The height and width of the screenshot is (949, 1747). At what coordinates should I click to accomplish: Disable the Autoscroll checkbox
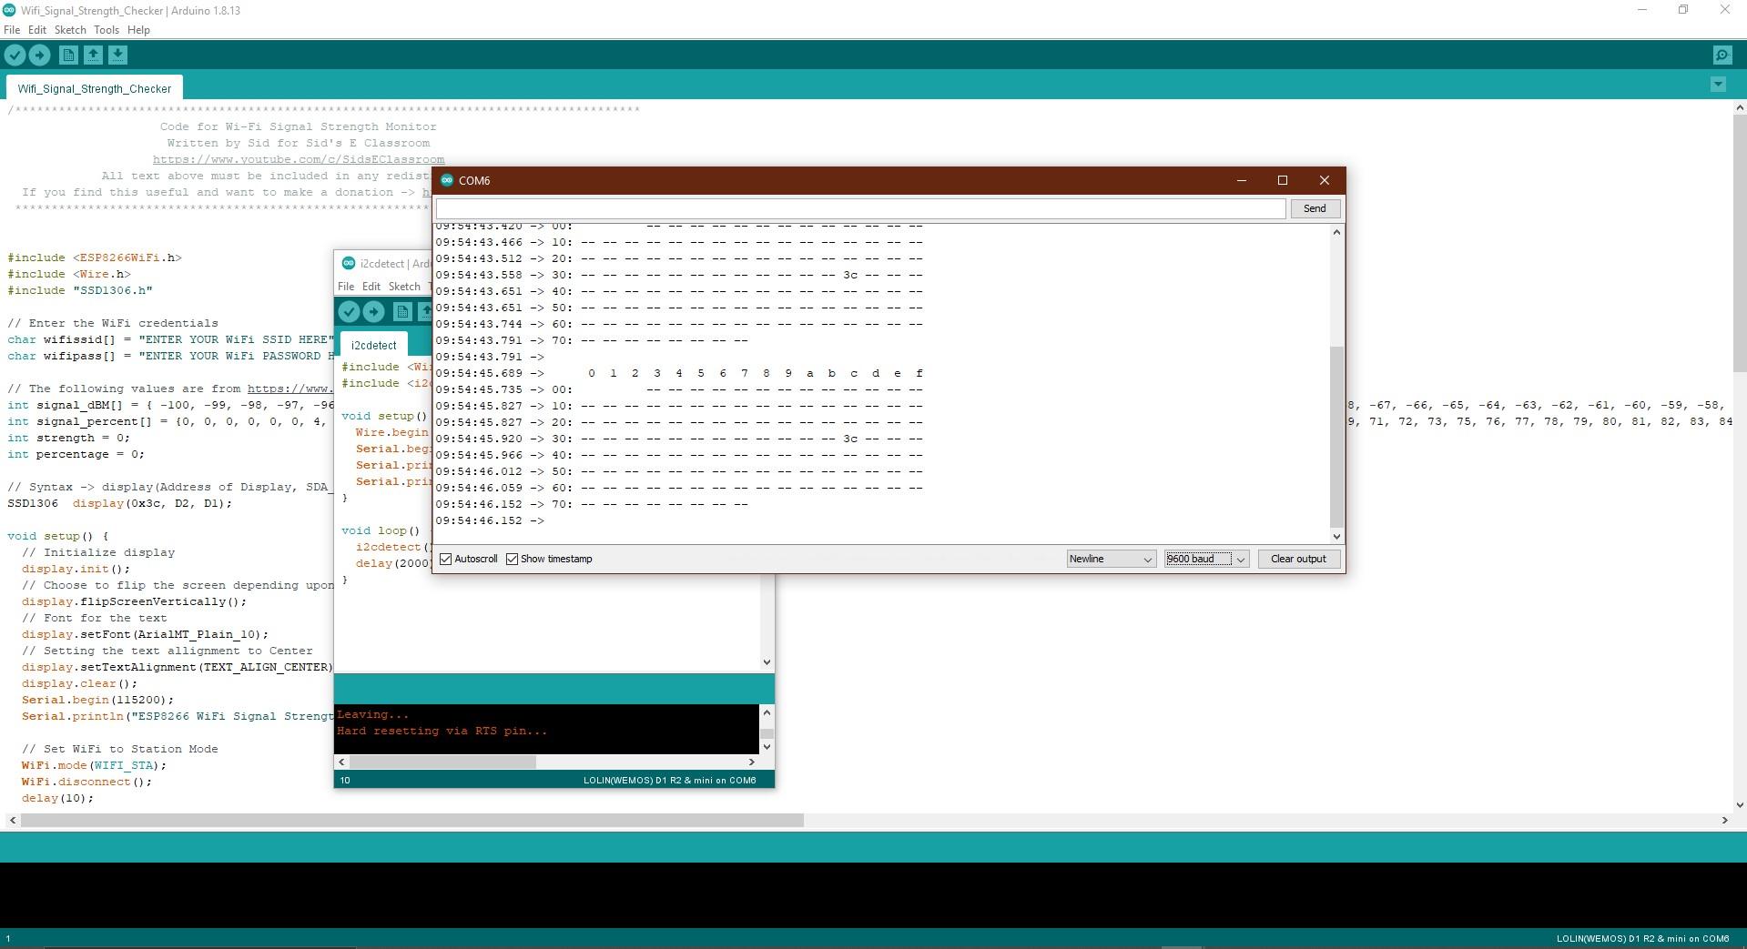445,559
